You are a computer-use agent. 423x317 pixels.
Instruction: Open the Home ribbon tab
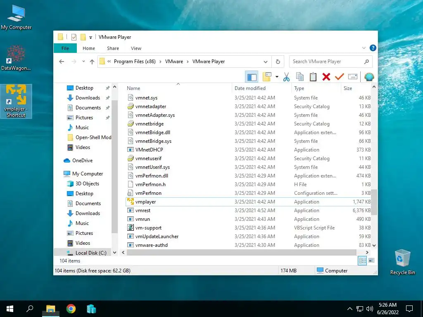click(89, 48)
